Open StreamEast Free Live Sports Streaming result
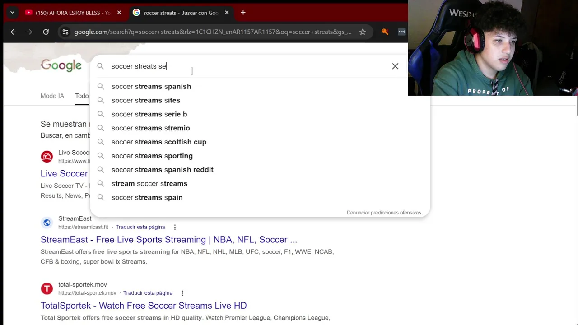Screen dimensions: 578x325 pos(169,240)
